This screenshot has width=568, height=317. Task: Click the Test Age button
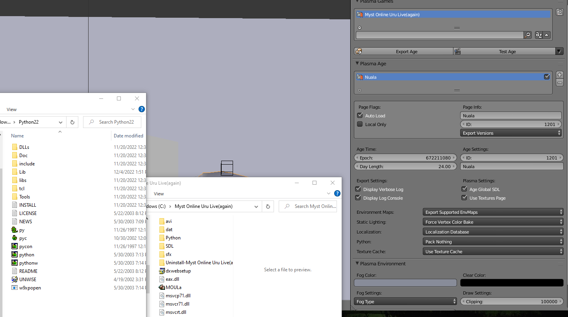[x=504, y=52]
